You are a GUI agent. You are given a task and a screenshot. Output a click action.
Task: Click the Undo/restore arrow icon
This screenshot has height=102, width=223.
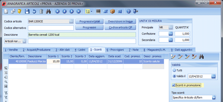tap(34, 11)
